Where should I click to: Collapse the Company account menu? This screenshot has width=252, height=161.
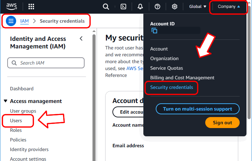(229, 7)
